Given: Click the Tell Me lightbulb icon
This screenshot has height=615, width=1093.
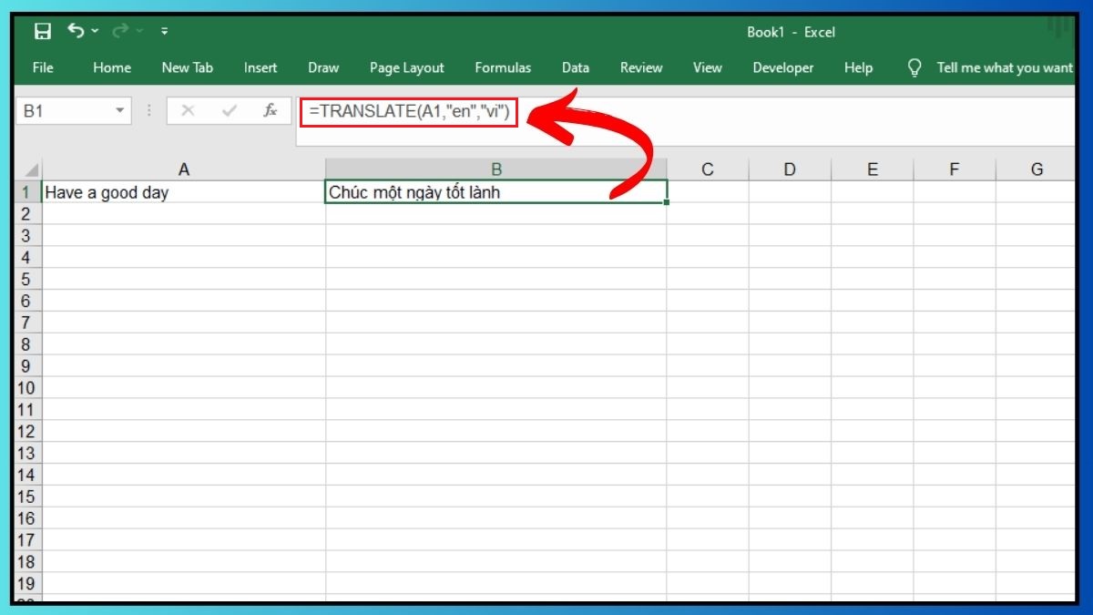Looking at the screenshot, I should [x=914, y=67].
